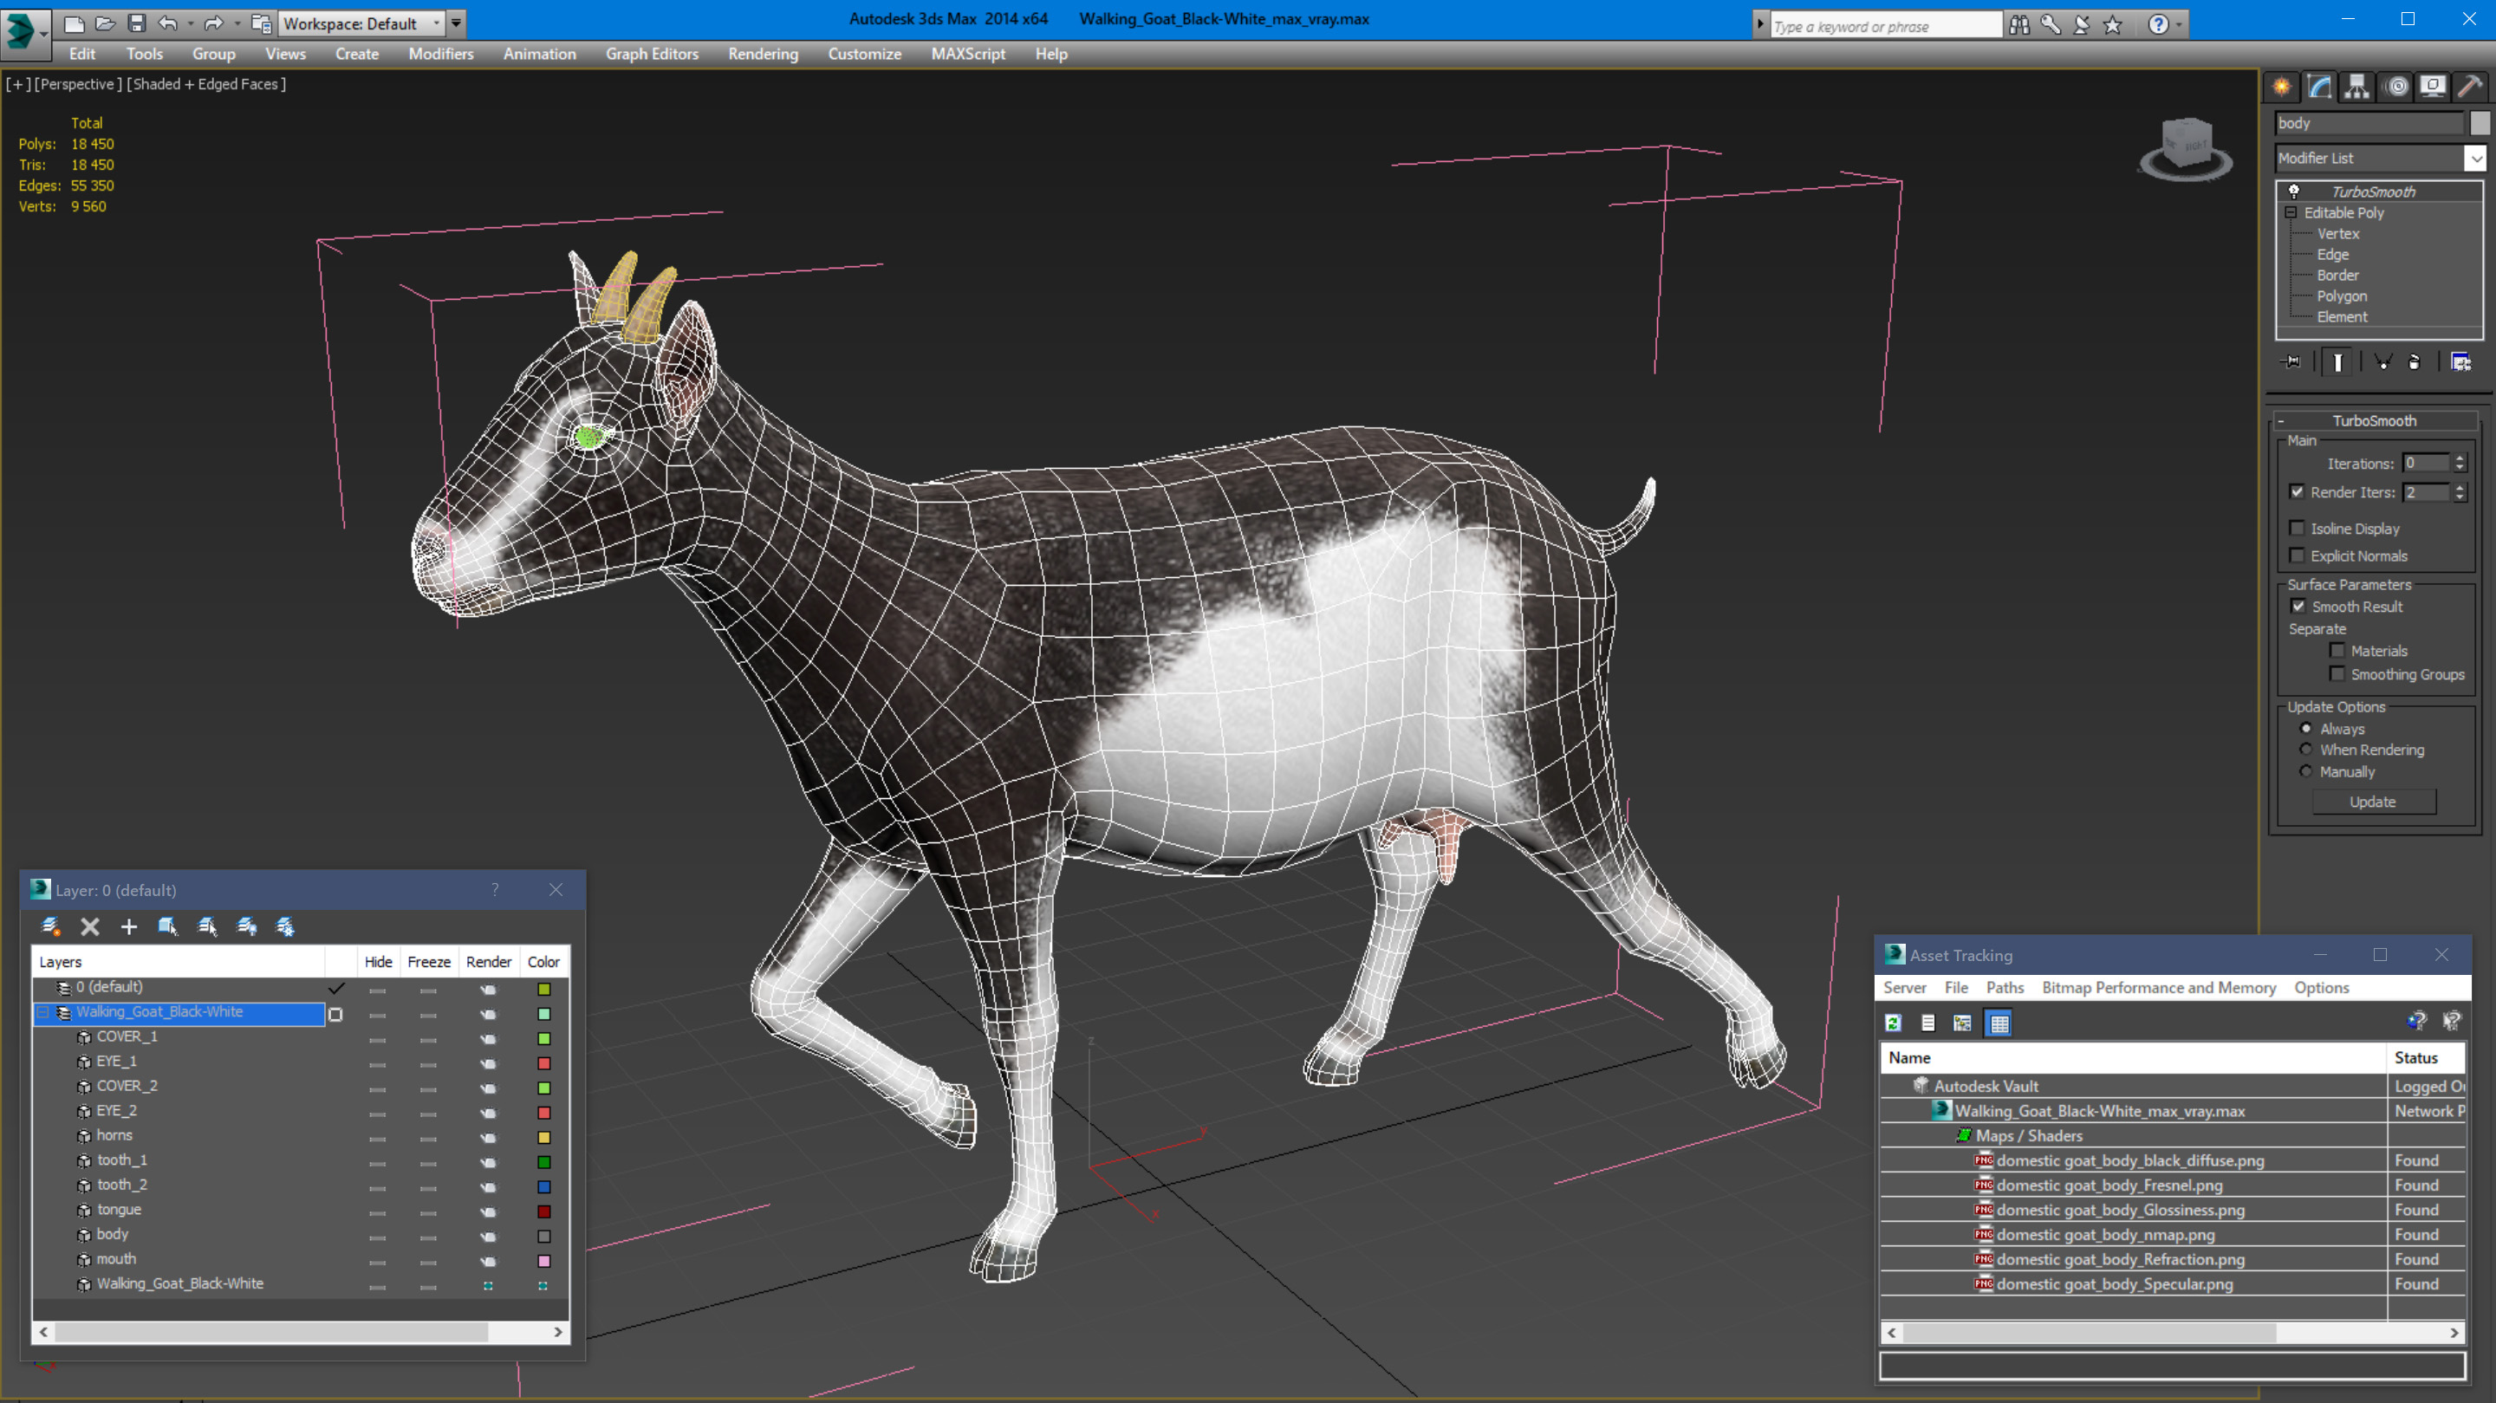Open the Workspace: Default dropdown
Image resolution: width=2496 pixels, height=1403 pixels.
click(x=362, y=23)
